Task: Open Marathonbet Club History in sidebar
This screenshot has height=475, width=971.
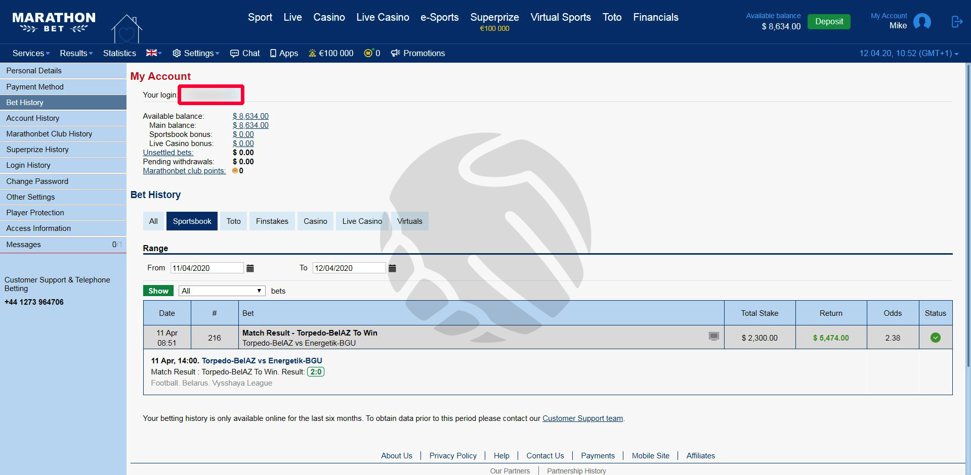Action: [63, 133]
